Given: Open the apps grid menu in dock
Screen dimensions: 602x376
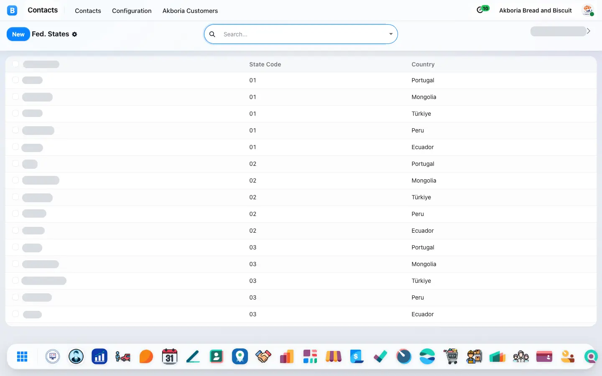Looking at the screenshot, I should (22, 356).
